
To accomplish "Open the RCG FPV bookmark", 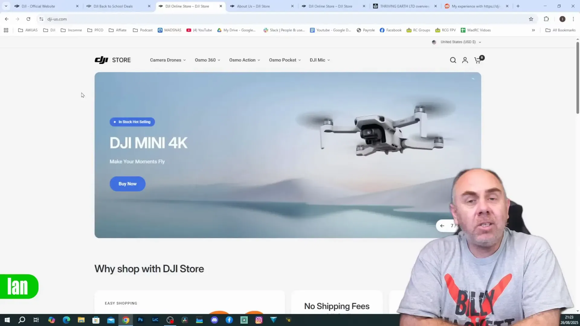I will point(445,30).
